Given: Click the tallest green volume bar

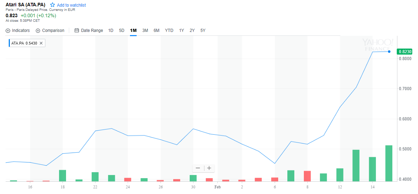Looking at the screenshot, I should point(389,163).
